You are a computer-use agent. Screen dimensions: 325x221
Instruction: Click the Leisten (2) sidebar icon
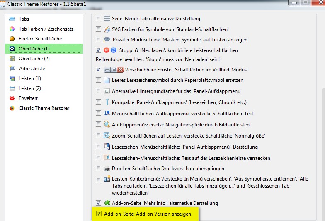12,88
